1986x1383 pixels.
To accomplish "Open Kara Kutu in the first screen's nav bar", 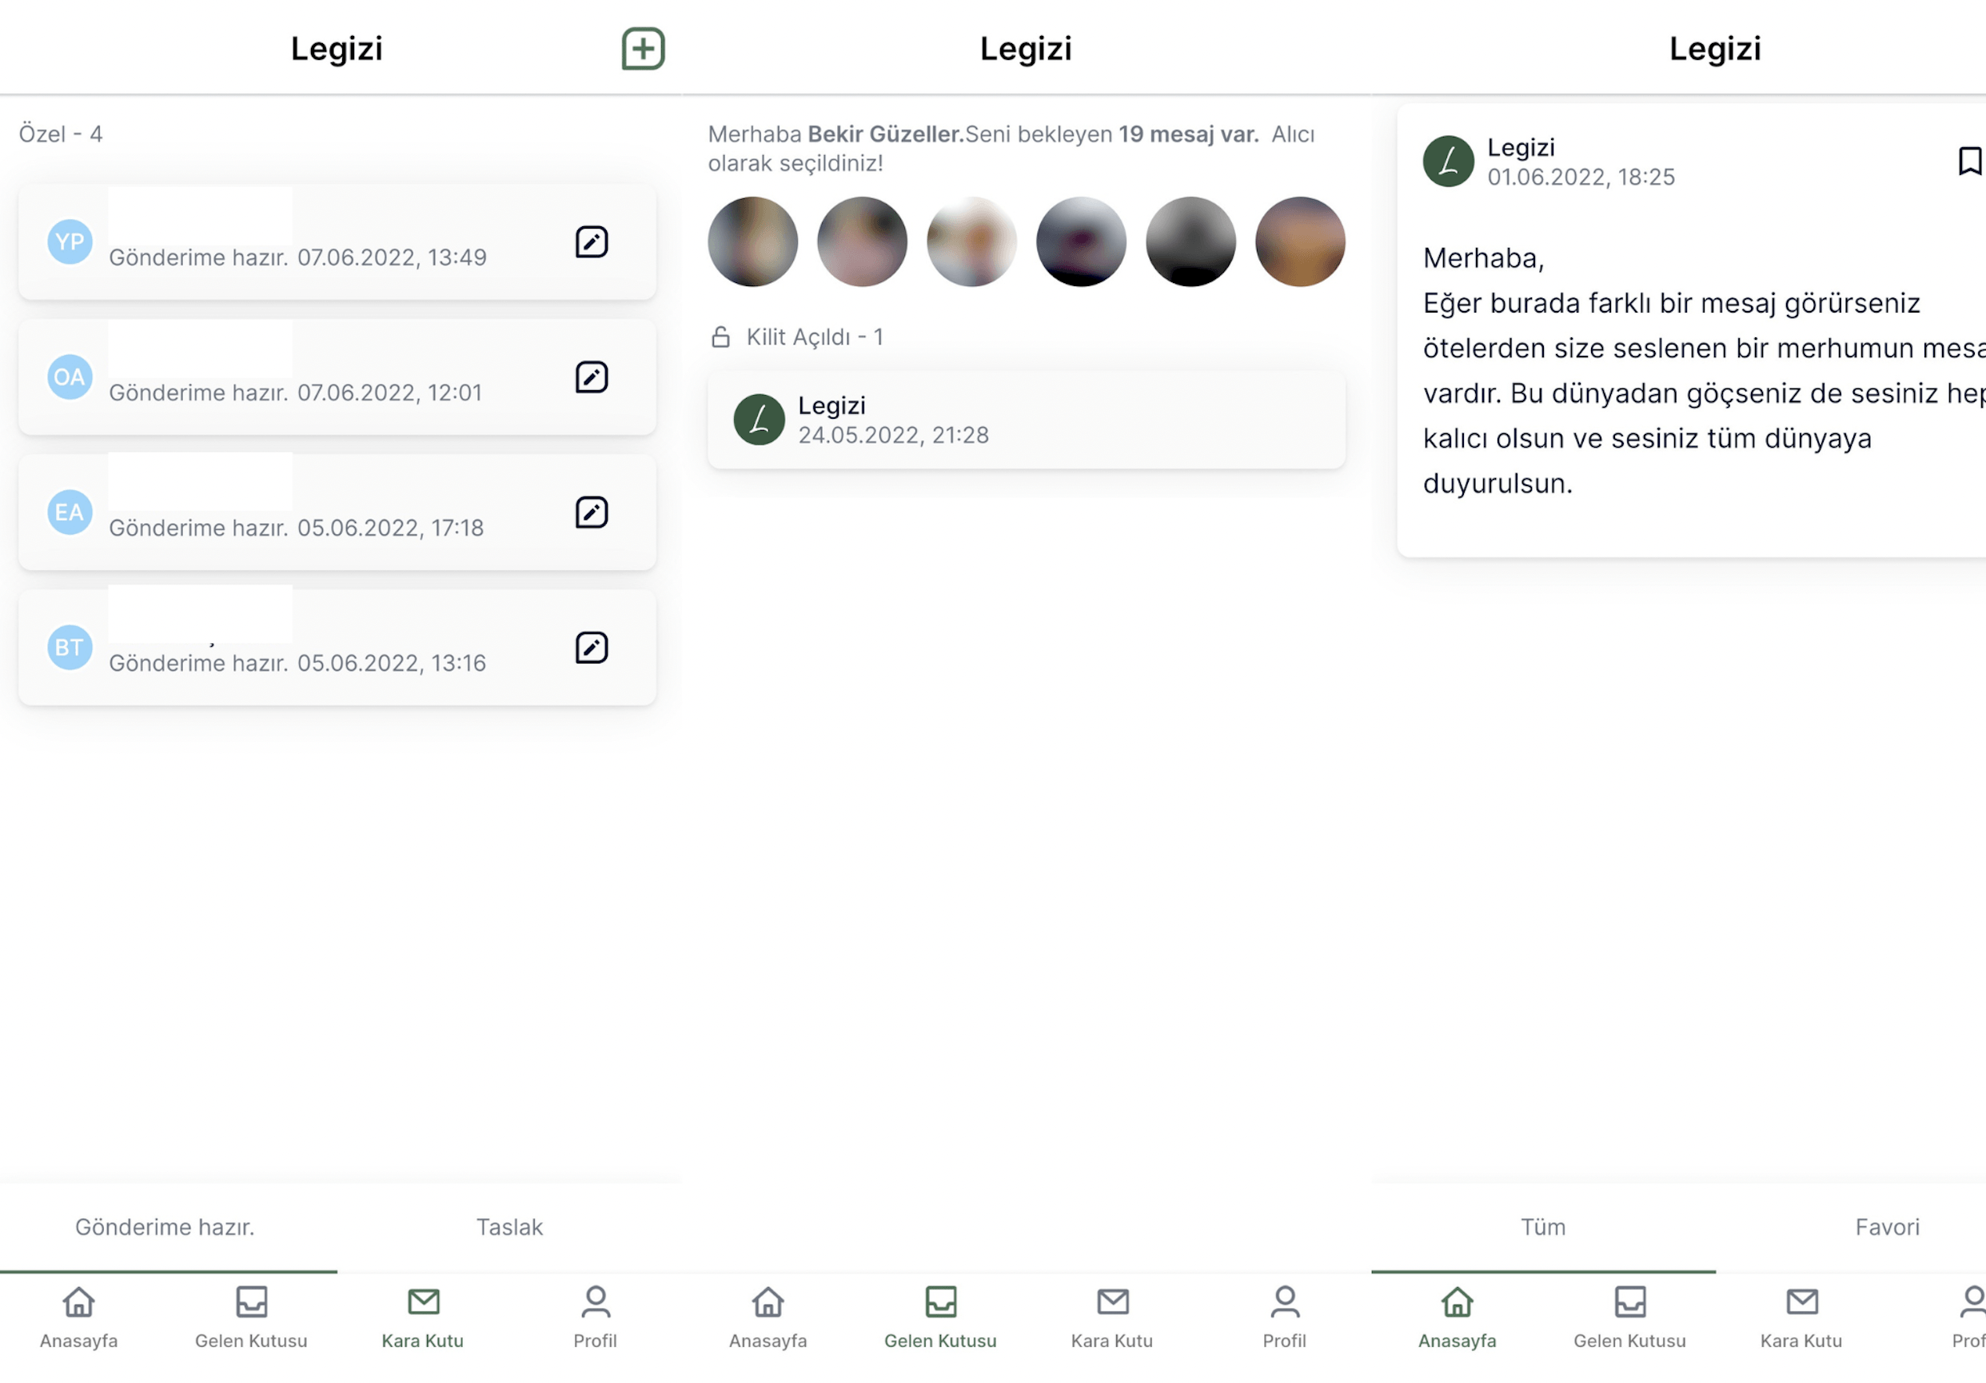I will coord(423,1317).
